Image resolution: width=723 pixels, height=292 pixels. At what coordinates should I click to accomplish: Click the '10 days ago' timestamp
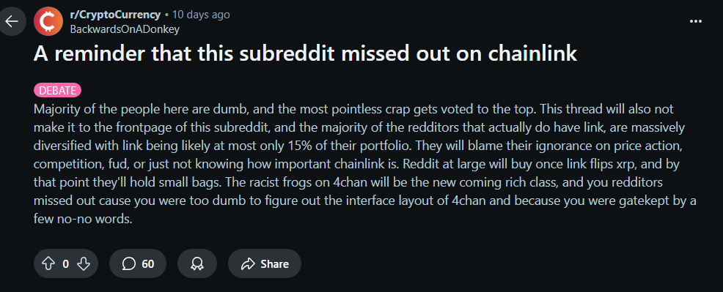[201, 15]
